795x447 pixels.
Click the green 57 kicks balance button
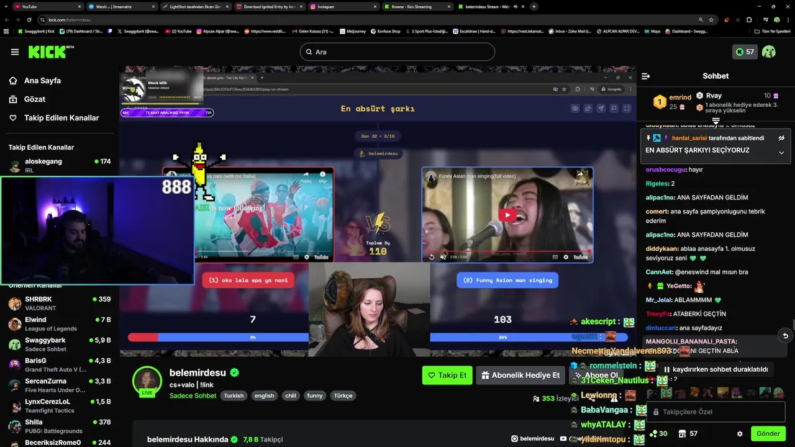pos(744,52)
